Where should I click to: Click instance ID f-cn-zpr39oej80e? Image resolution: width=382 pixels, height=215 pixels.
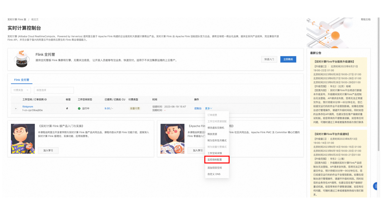pyautogui.click(x=33, y=110)
